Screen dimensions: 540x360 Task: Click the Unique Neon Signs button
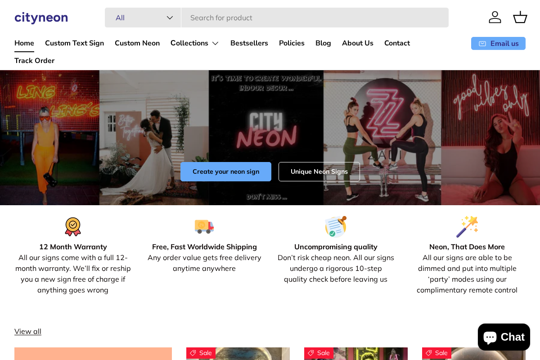point(319,171)
